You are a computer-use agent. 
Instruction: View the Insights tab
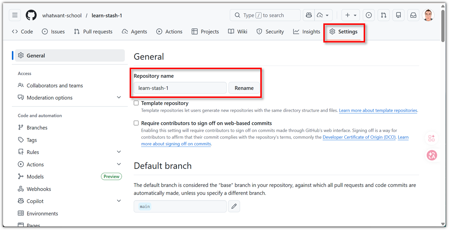coord(306,32)
